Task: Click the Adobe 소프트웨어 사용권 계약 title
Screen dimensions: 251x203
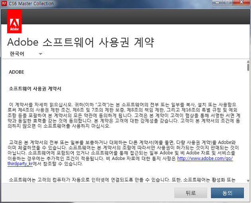Action: (80, 42)
